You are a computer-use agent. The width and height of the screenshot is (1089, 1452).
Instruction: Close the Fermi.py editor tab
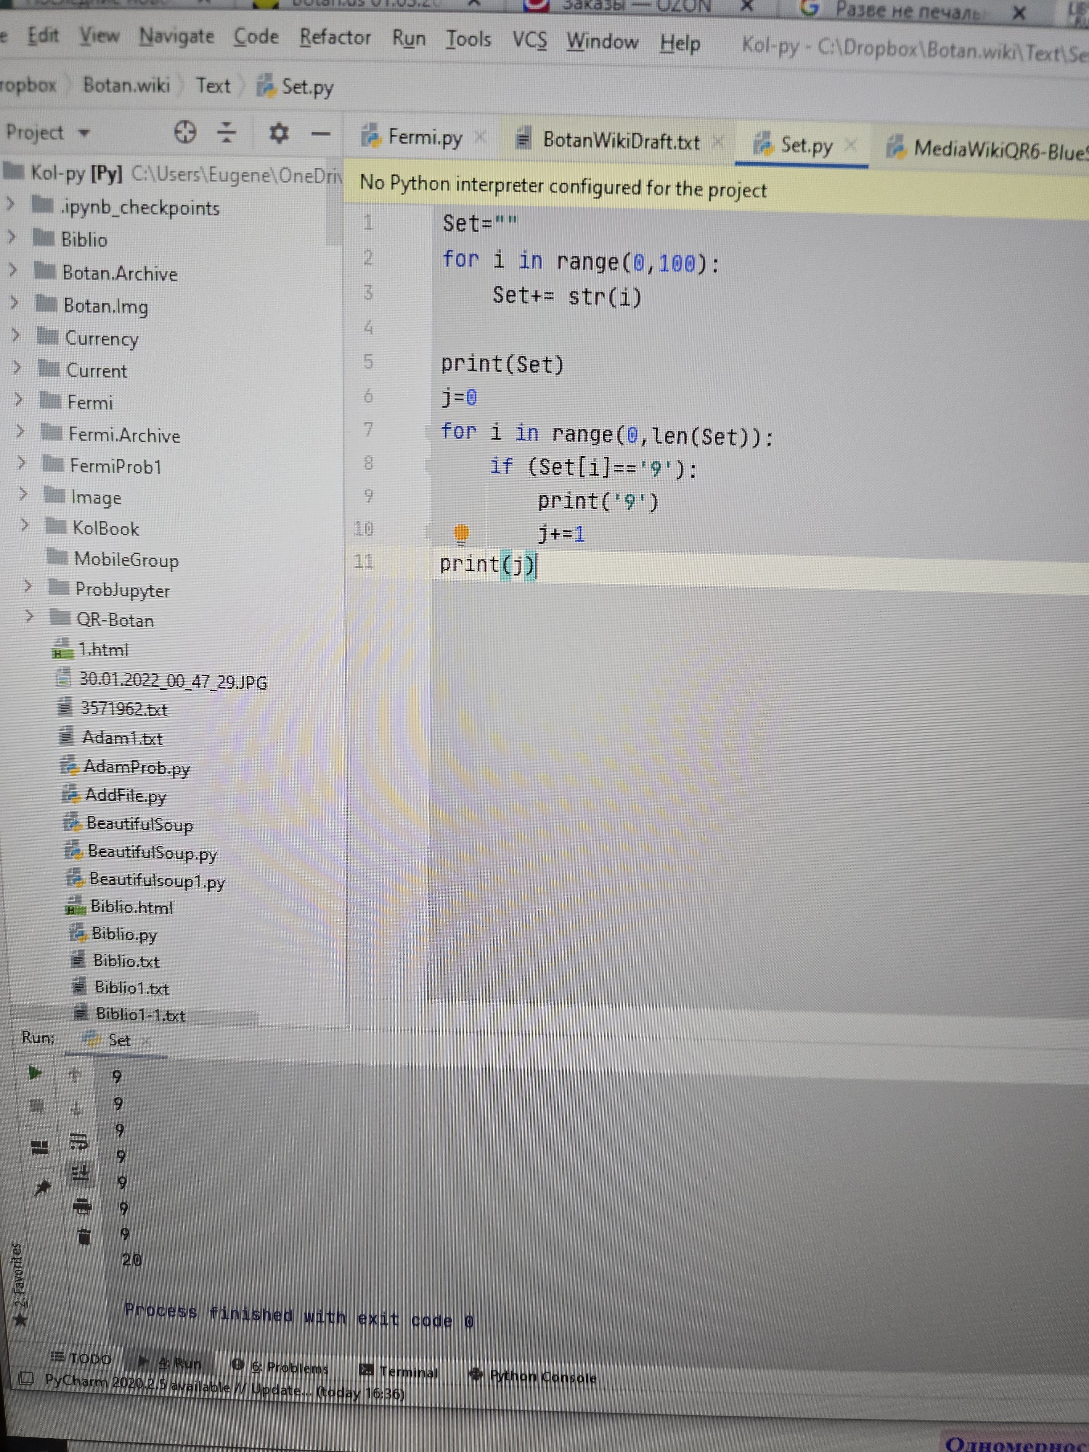click(481, 136)
